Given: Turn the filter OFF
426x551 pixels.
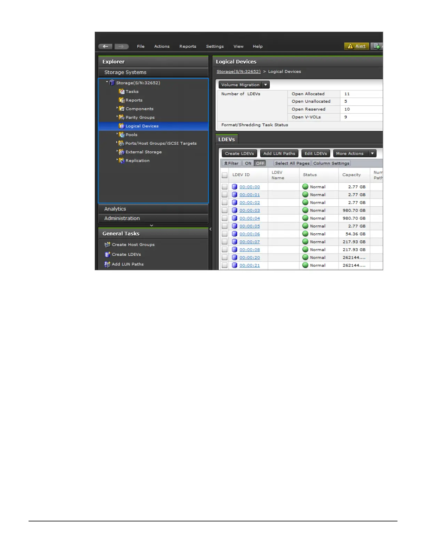Looking at the screenshot, I should (260, 163).
